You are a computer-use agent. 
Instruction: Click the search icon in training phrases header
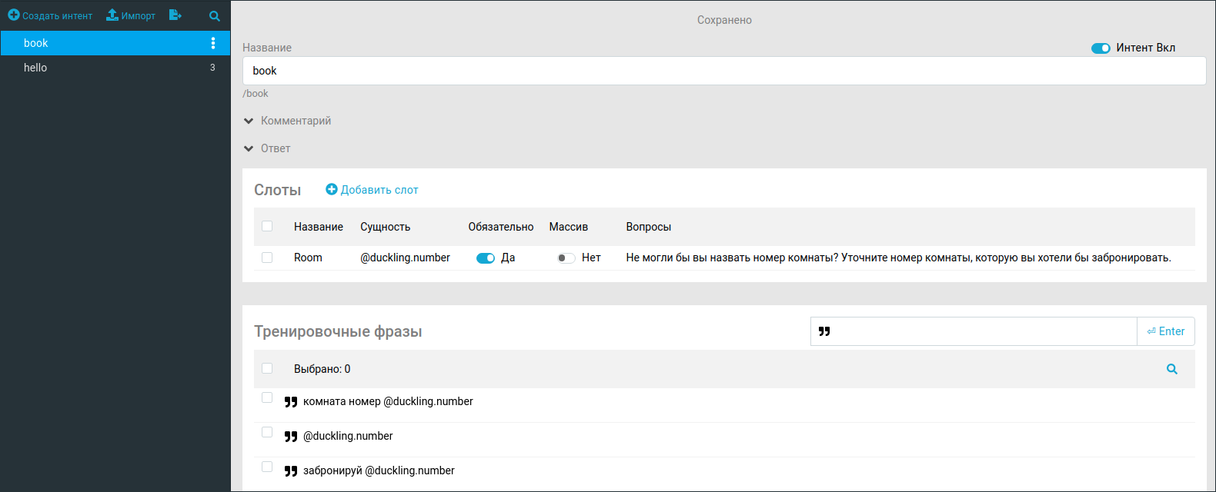click(1171, 369)
